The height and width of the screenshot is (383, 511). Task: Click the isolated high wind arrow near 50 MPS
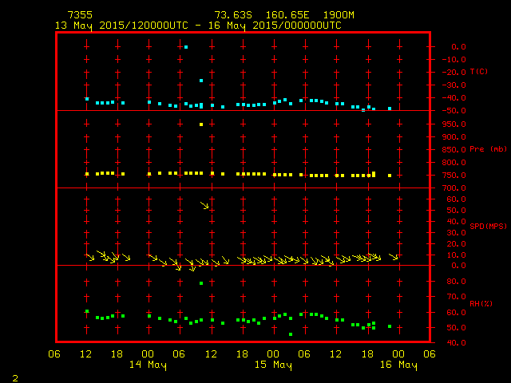coord(205,206)
